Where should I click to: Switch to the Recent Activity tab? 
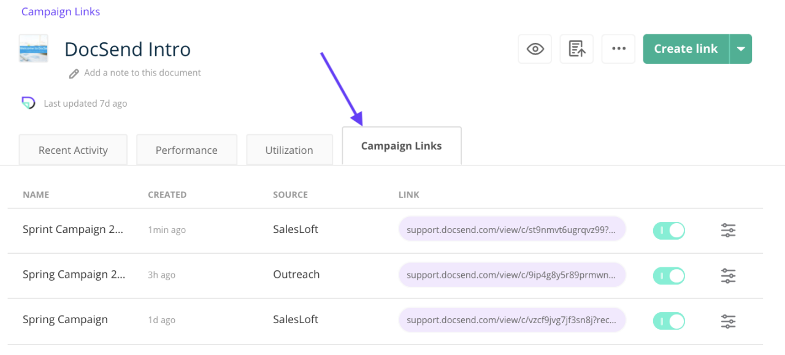tap(73, 150)
